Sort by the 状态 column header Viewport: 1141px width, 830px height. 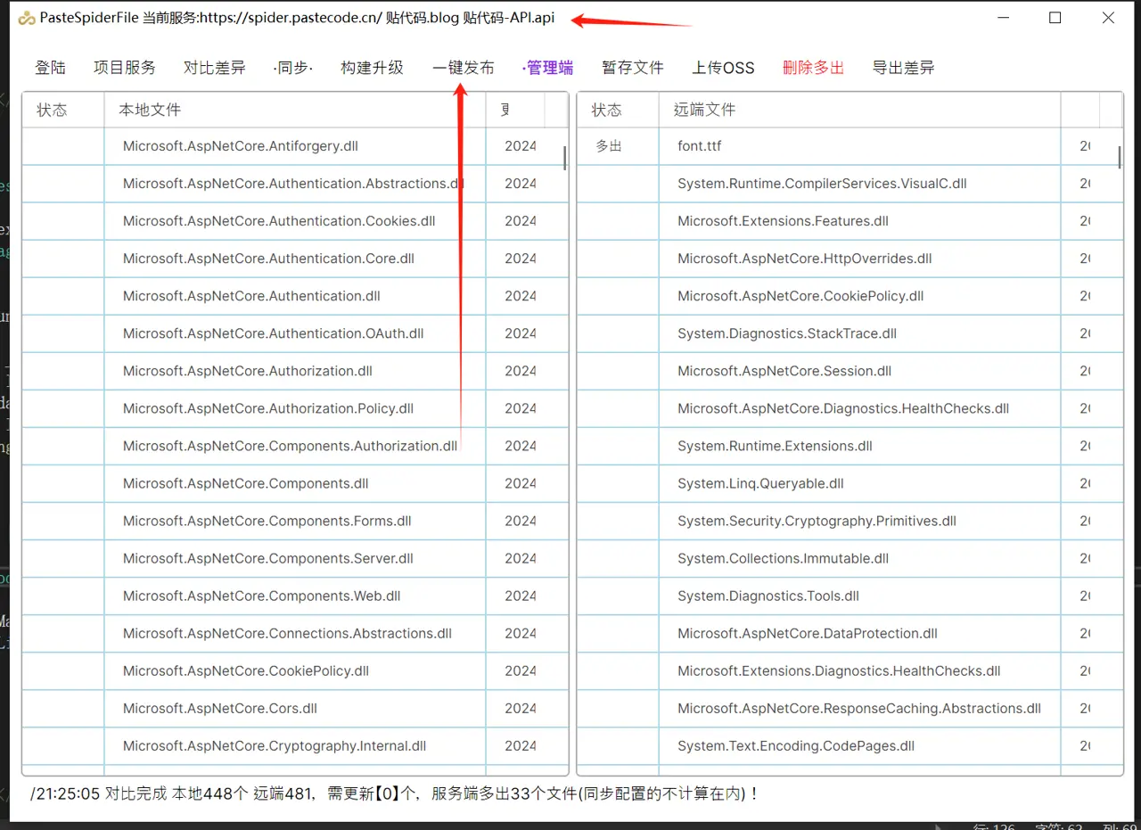click(x=52, y=110)
